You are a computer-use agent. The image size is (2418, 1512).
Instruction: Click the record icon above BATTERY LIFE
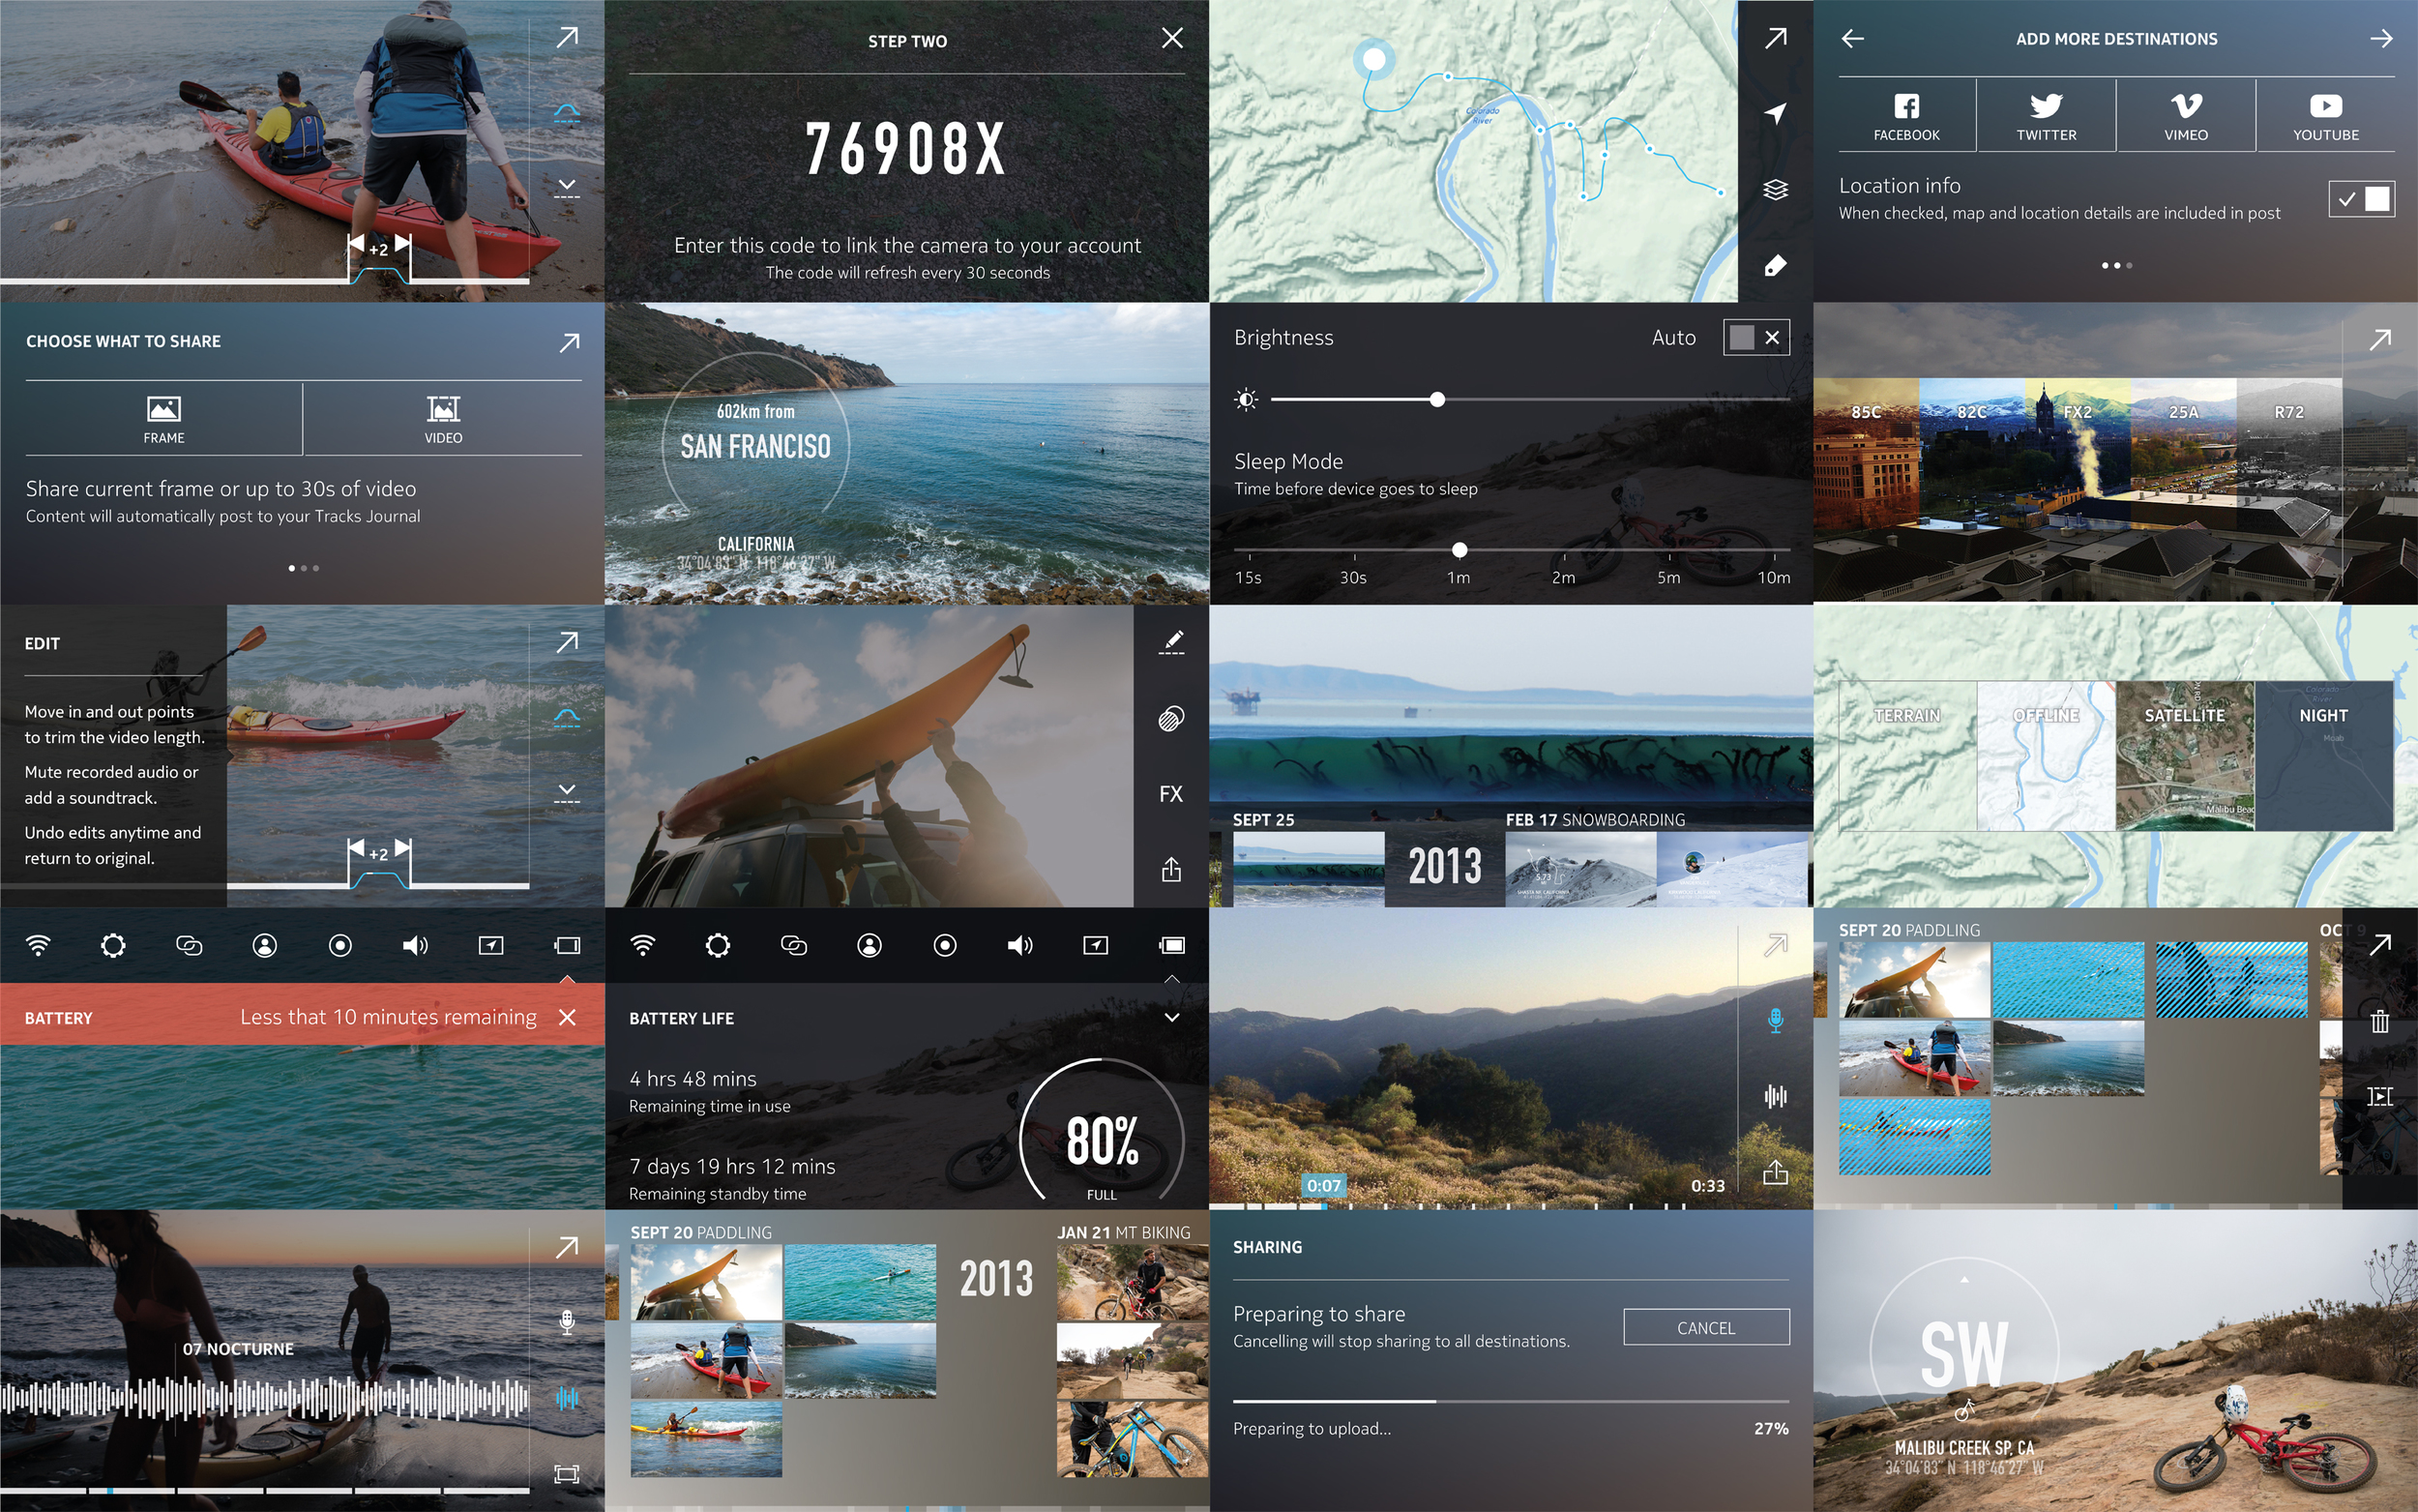coord(945,945)
